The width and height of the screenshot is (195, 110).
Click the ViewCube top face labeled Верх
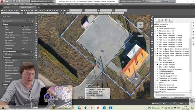coord(140,24)
